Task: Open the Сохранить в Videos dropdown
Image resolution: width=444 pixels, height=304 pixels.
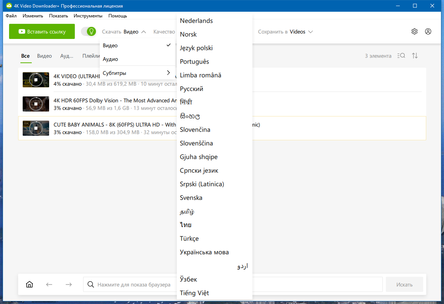Action: [285, 32]
